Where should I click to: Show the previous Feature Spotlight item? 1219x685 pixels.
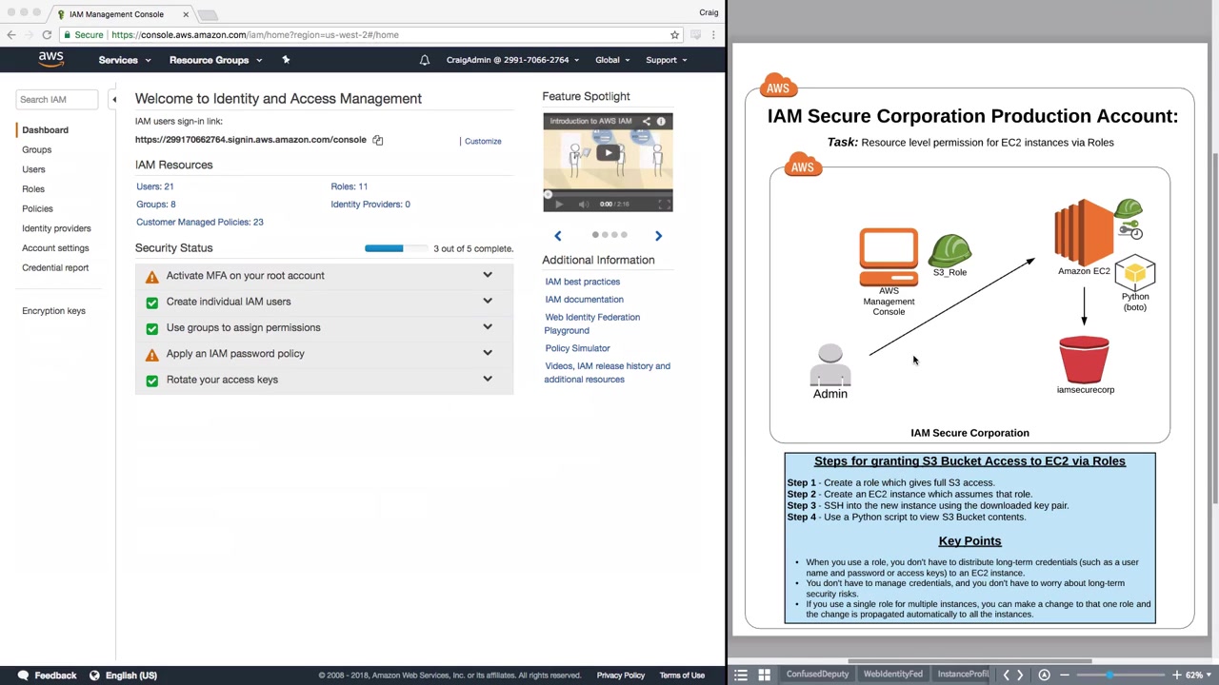pyautogui.click(x=558, y=235)
